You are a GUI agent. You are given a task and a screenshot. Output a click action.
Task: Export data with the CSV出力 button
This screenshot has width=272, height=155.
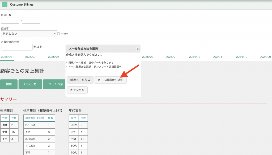(x=30, y=84)
